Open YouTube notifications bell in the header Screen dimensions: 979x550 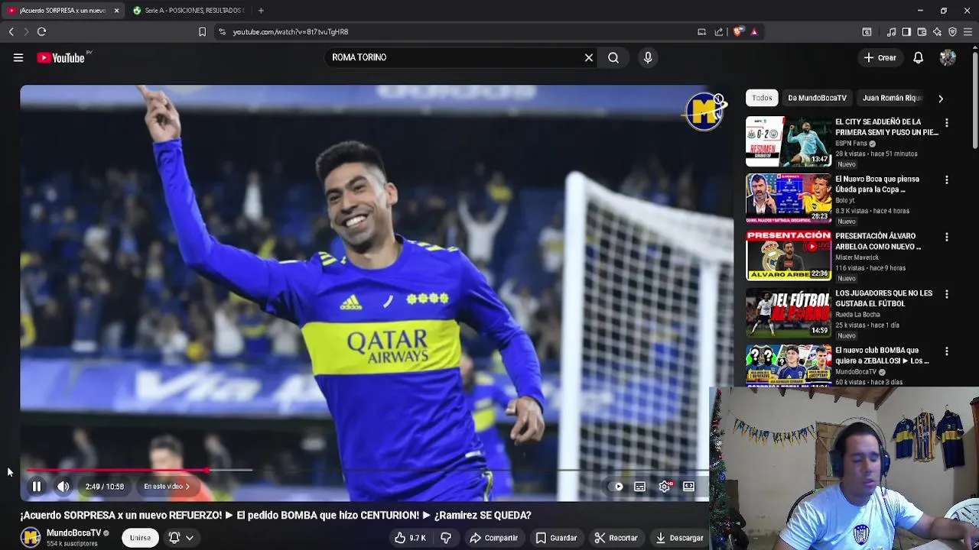(919, 57)
